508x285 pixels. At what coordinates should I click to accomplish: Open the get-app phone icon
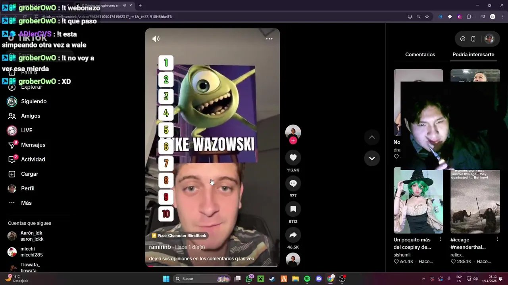(x=473, y=39)
